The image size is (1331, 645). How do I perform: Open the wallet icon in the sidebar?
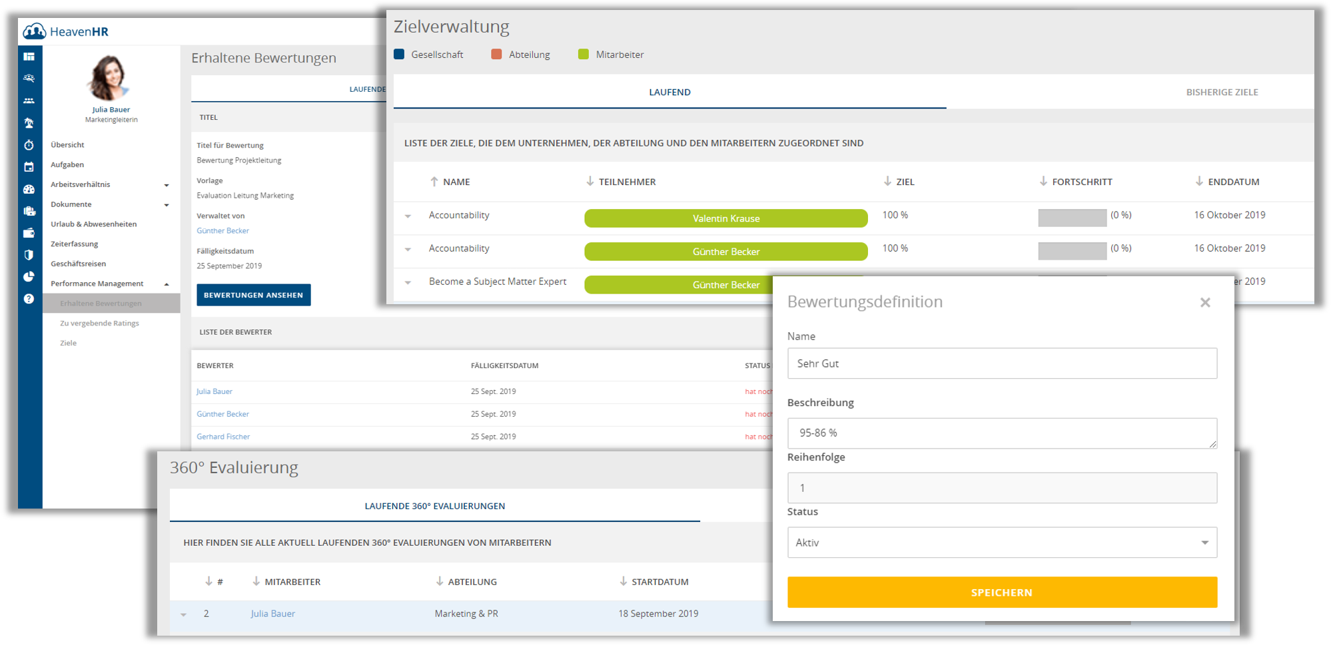click(29, 233)
